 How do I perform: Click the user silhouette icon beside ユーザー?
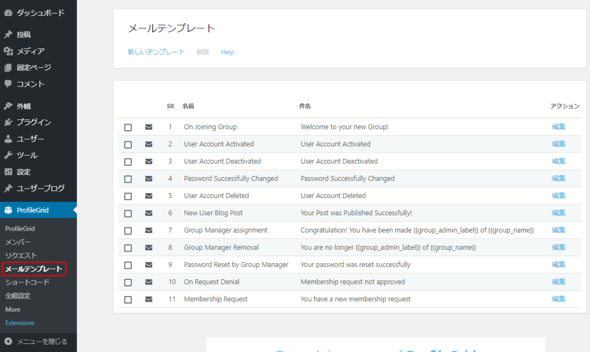8,139
